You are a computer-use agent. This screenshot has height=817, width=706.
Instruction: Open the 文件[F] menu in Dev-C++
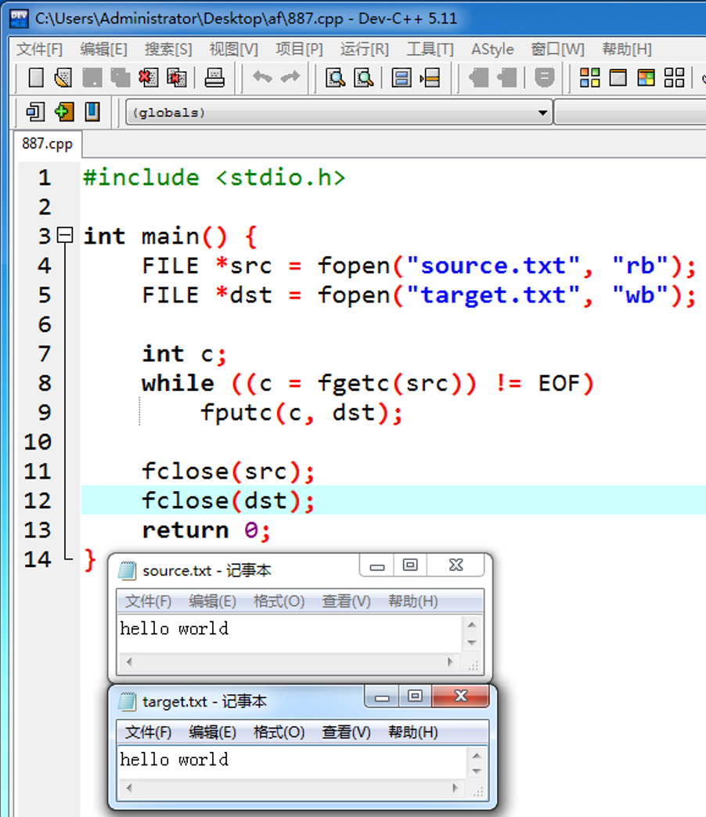pos(40,49)
